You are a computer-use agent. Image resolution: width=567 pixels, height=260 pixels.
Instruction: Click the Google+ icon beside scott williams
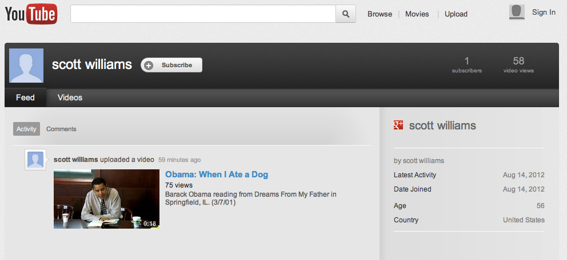click(x=398, y=125)
